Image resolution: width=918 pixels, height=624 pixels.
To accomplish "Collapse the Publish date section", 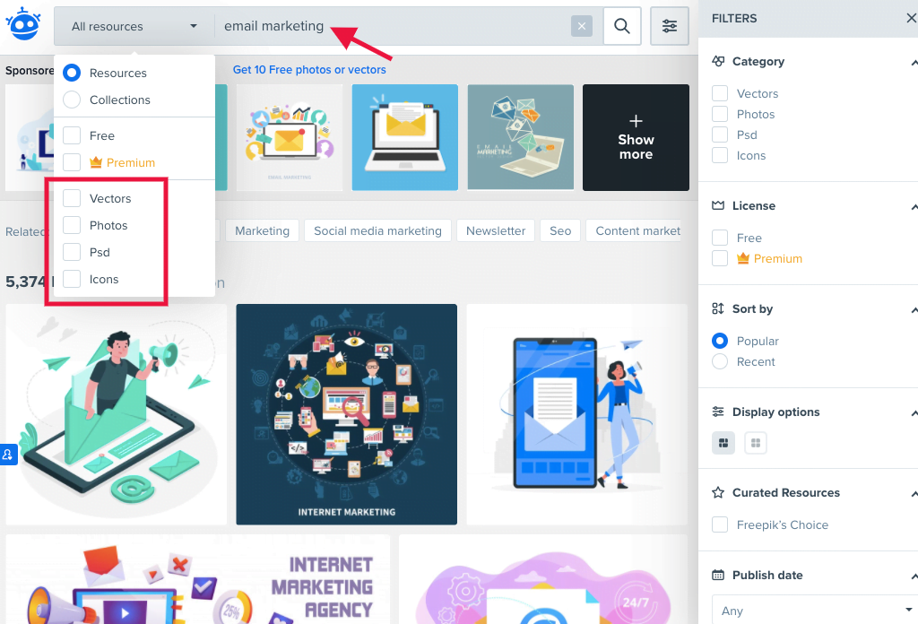I will 914,576.
